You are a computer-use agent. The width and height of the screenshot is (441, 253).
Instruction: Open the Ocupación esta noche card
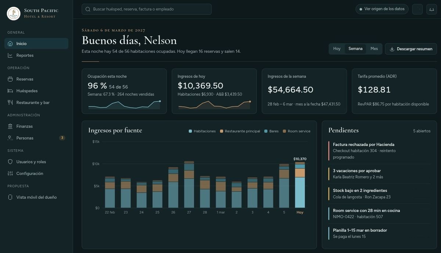(x=124, y=91)
